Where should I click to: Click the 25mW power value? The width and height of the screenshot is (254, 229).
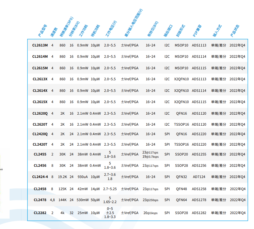coord(83,213)
